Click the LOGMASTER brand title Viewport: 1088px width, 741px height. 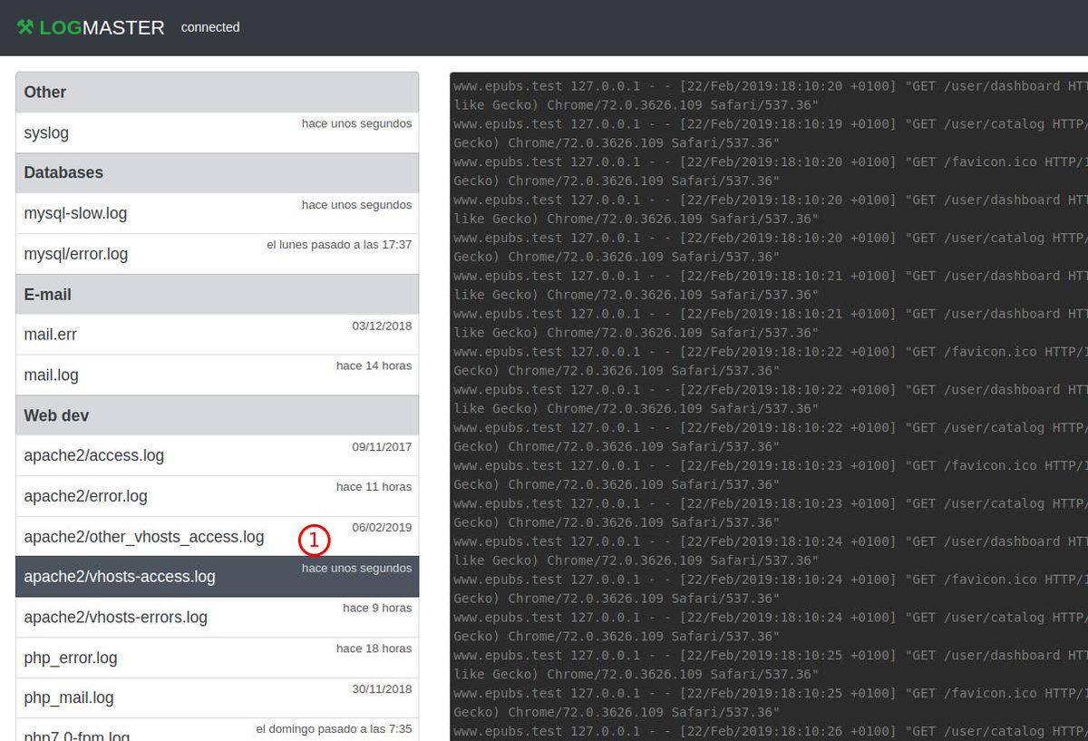coord(102,27)
